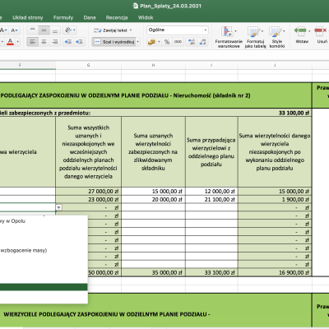Screen dimensions: 329x329
Task: Open Style komórki gallery
Action: 277,37
